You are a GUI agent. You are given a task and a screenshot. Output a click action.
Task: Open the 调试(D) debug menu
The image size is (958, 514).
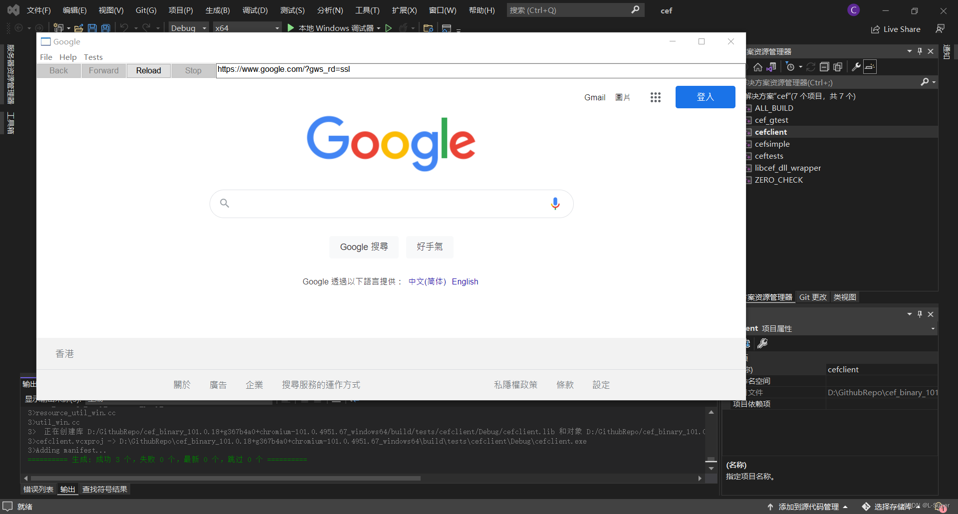(x=255, y=10)
